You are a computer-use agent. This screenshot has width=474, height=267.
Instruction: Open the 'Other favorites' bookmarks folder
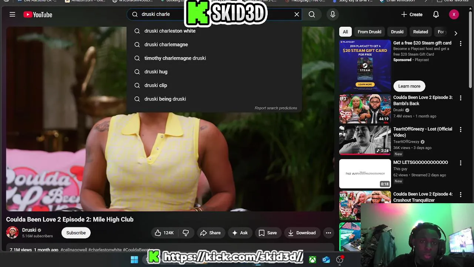coord(453,1)
